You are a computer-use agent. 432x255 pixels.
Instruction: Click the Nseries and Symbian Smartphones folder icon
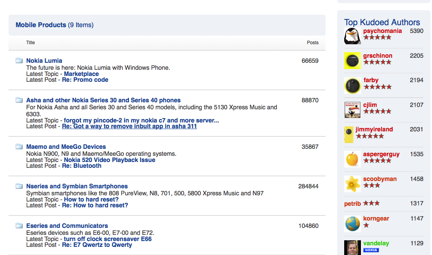click(19, 186)
